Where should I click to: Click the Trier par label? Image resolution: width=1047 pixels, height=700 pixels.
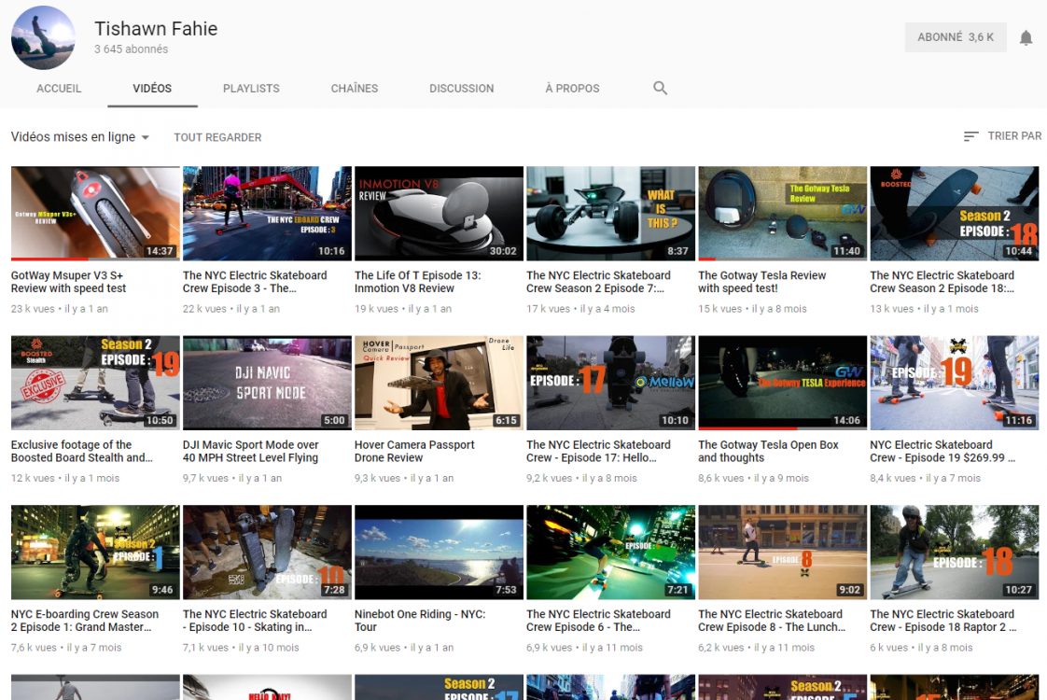1014,136
